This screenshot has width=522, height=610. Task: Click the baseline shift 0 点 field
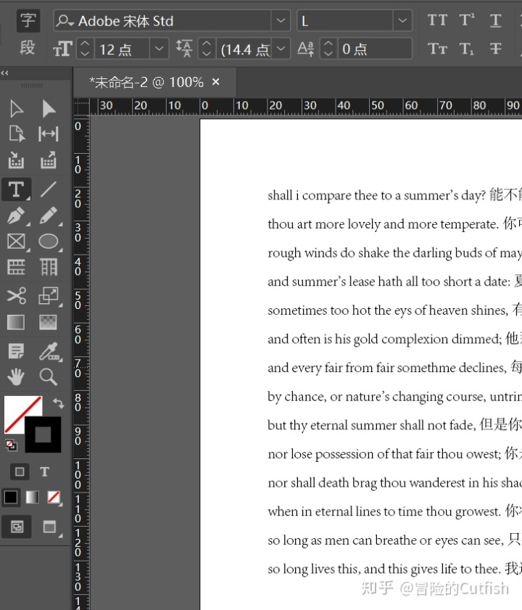tap(375, 49)
